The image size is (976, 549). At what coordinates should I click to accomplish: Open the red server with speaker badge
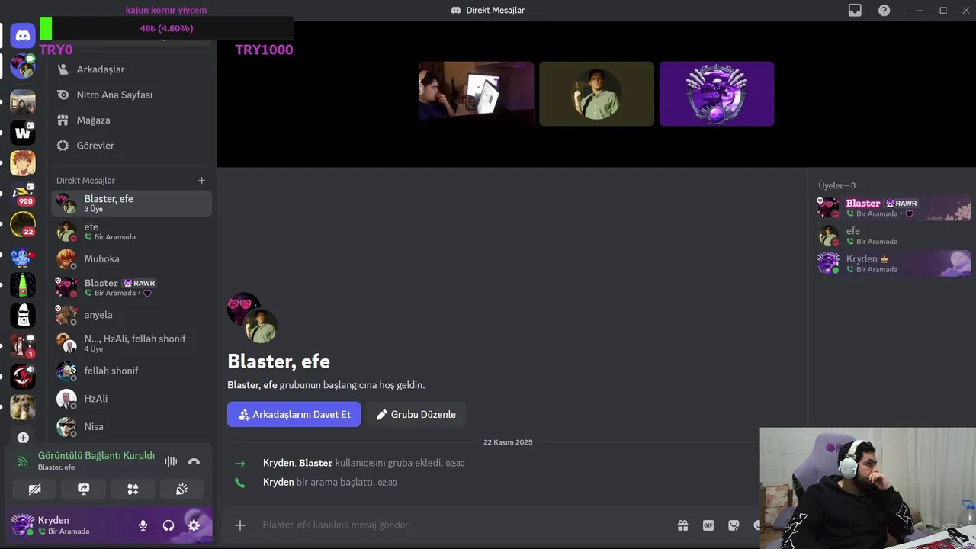point(23,376)
